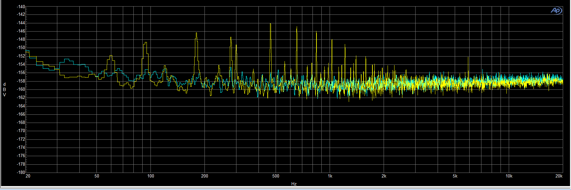The image size is (571, 190).
Task: Select the -162 y-axis label
Action: point(21,97)
